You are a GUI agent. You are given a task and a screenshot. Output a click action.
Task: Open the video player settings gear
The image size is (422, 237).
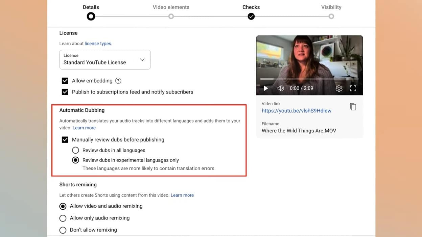click(339, 88)
